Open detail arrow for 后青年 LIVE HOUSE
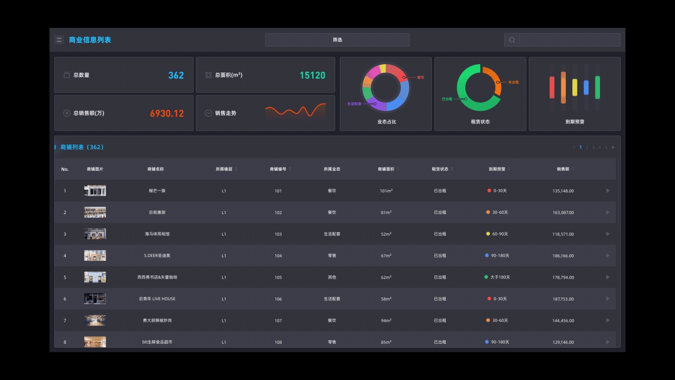 click(608, 298)
